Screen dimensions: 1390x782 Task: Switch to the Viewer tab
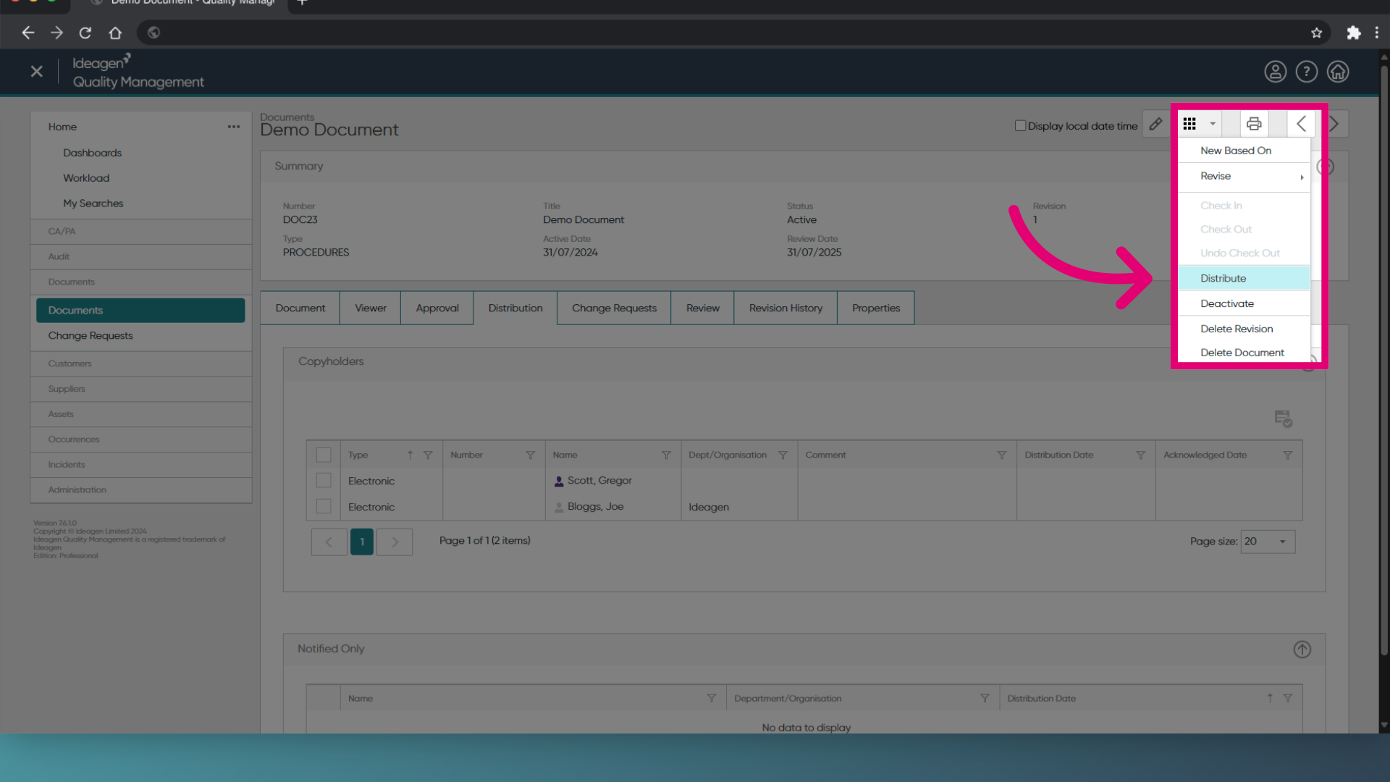[371, 308]
